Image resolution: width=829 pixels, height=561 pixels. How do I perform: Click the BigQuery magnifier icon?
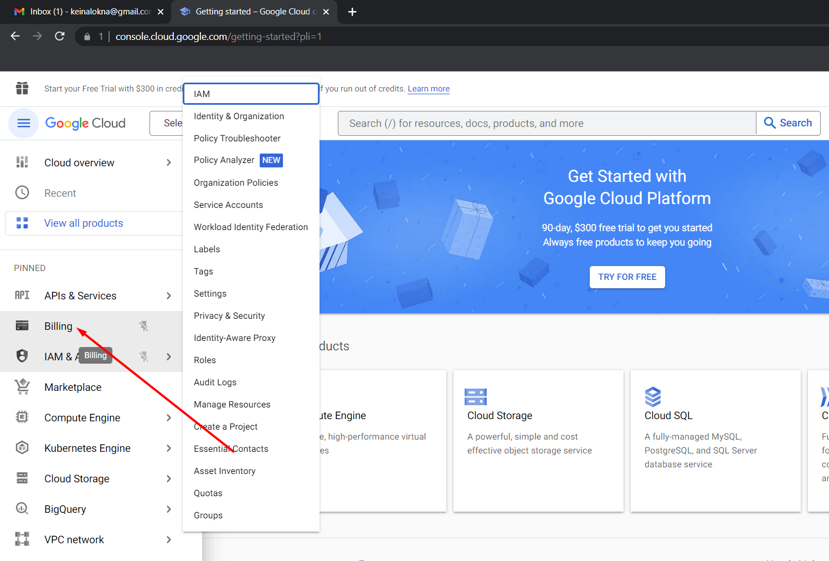tap(22, 508)
